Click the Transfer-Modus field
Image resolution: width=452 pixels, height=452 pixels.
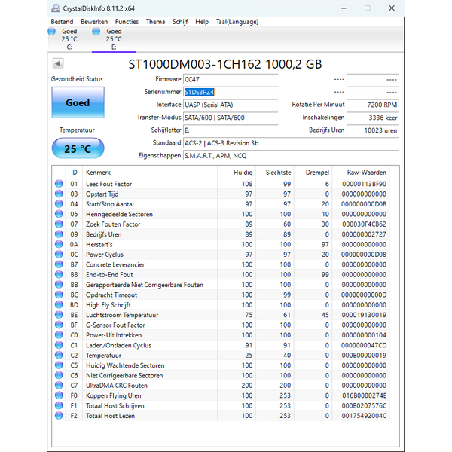[x=231, y=118]
